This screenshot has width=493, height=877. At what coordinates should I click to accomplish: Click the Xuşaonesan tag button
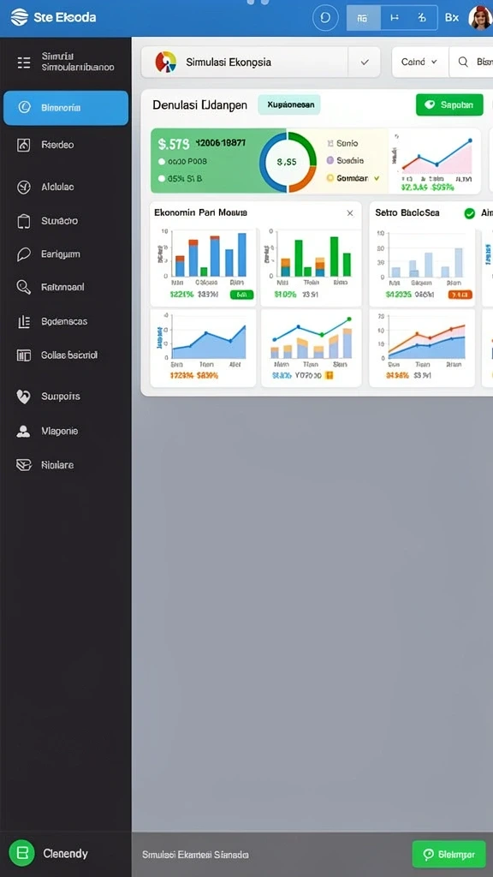[x=289, y=104]
